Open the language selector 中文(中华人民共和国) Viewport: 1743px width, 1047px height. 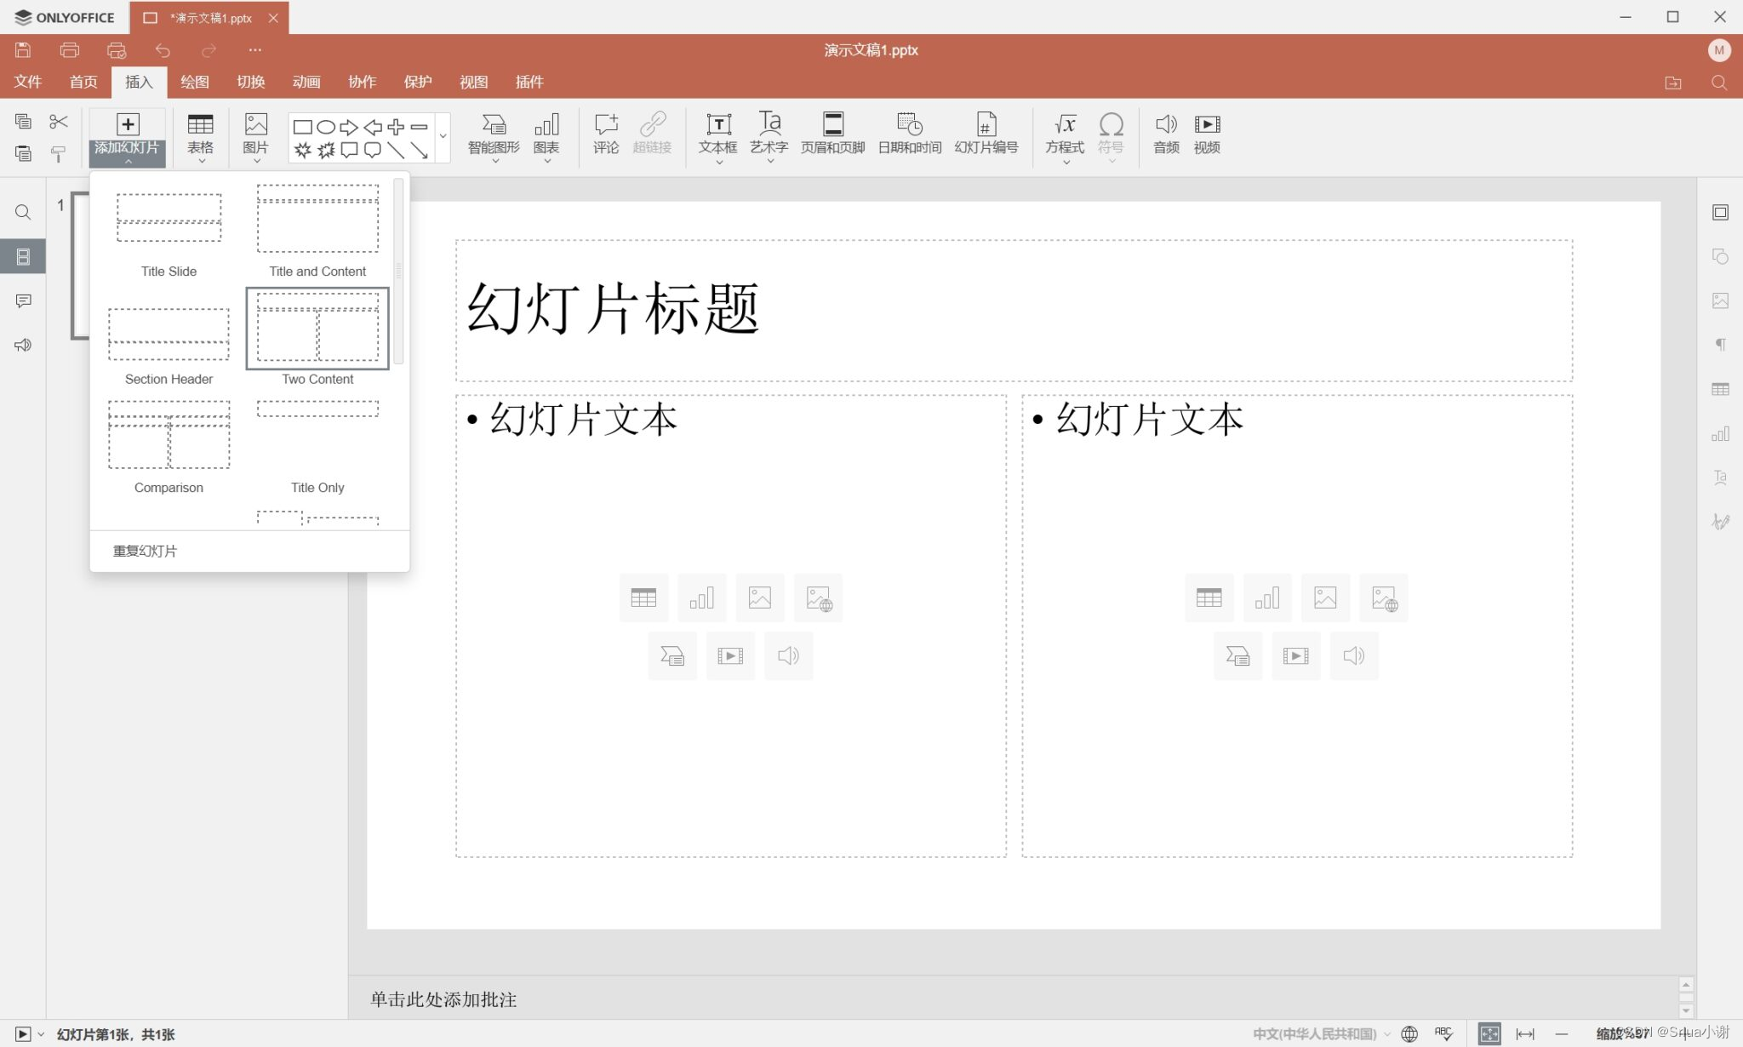coord(1314,1033)
